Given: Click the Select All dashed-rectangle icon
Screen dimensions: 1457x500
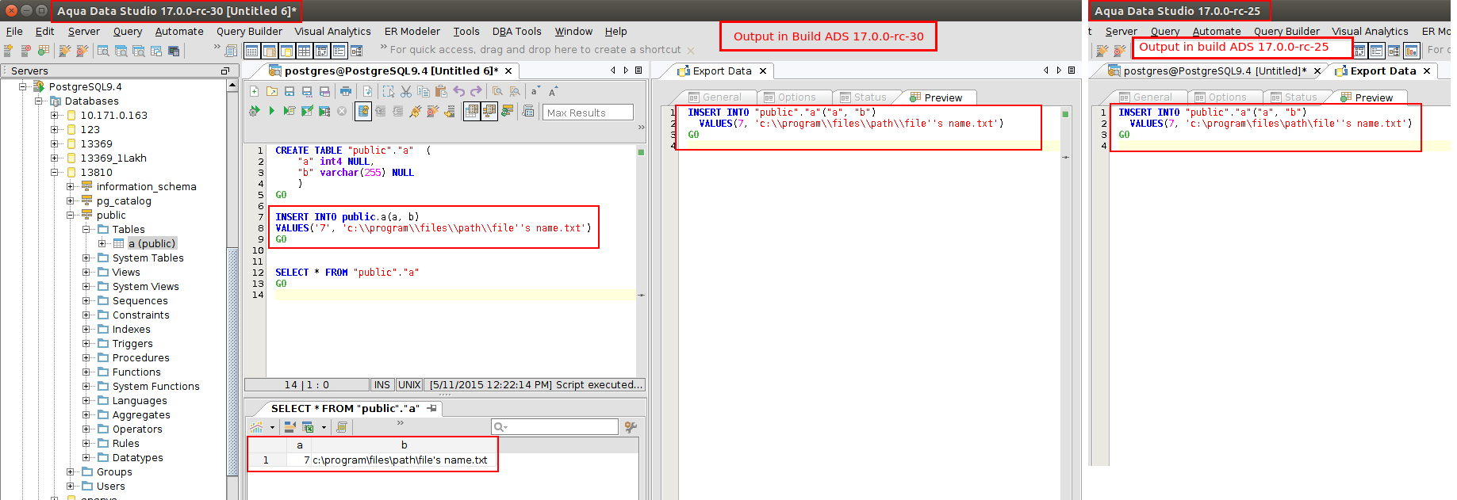Looking at the screenshot, I should click(389, 91).
